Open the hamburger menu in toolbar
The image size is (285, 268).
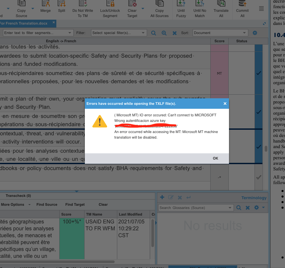tap(261, 9)
